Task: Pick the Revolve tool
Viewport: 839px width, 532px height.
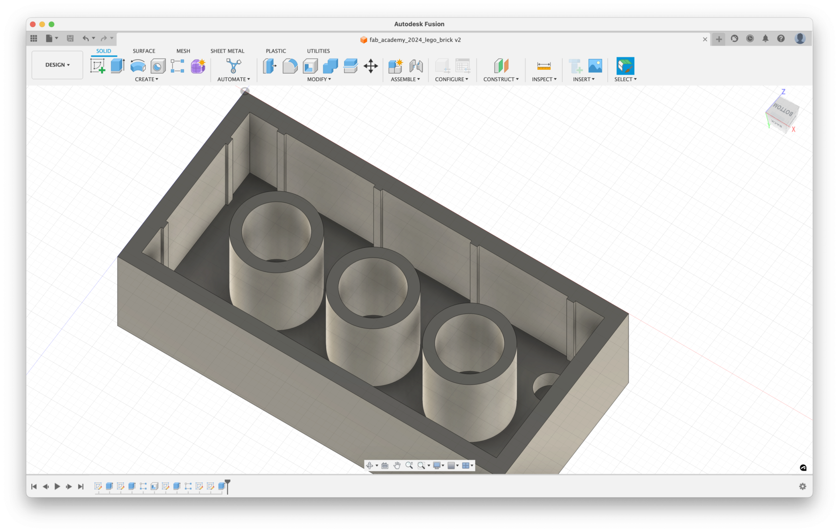Action: [x=138, y=66]
